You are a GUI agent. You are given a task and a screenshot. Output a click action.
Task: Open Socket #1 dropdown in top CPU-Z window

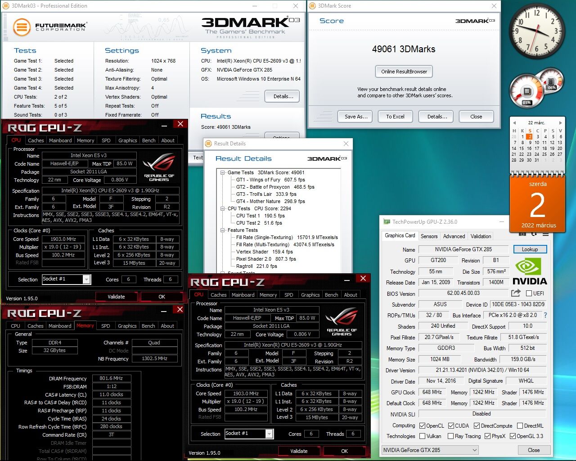[x=86, y=280]
